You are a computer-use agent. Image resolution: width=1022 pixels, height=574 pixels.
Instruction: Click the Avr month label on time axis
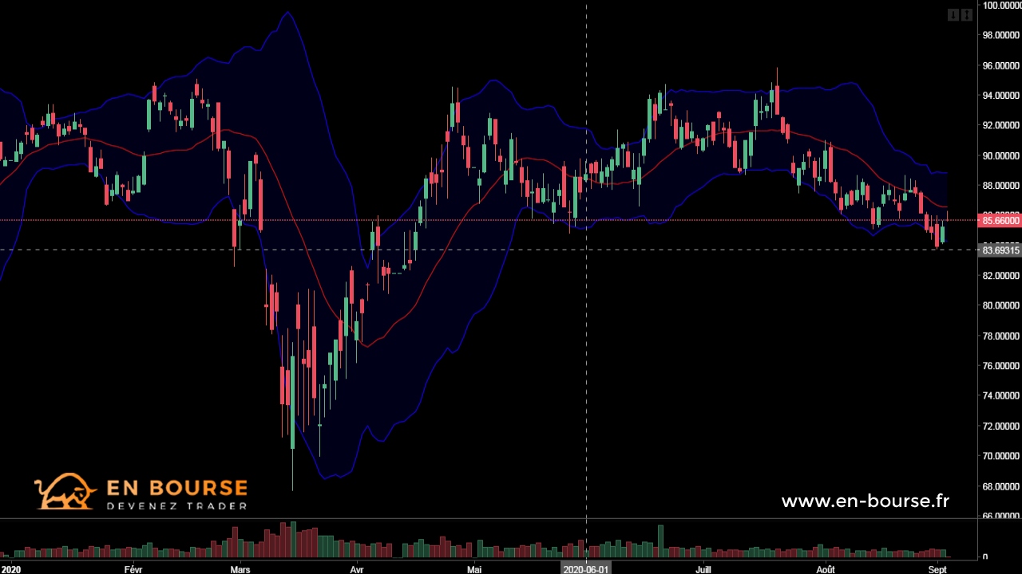[x=357, y=569]
